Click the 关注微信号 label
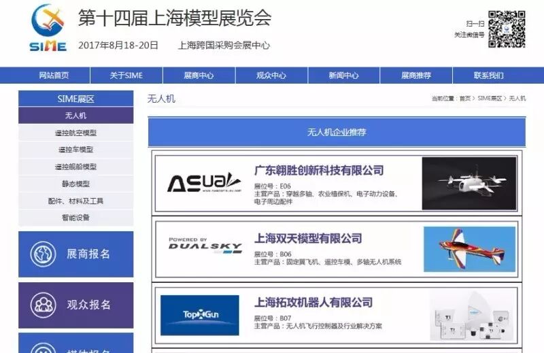This screenshot has width=544, height=353. 469,35
